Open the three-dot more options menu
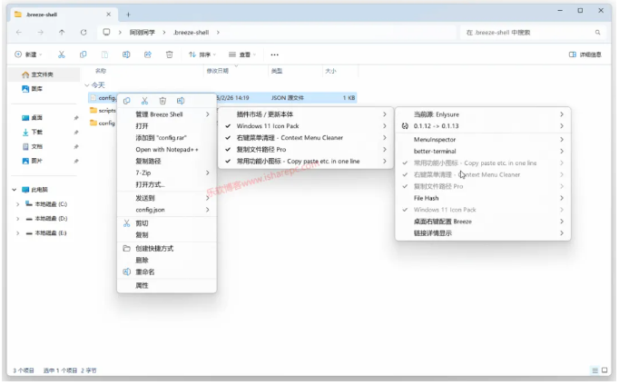 coord(274,54)
